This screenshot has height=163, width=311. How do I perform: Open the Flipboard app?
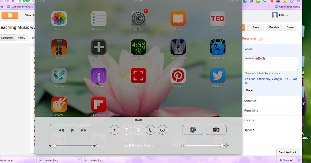pyautogui.click(x=99, y=105)
